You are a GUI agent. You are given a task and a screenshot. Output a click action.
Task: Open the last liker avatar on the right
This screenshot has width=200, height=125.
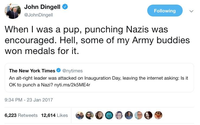158,115
